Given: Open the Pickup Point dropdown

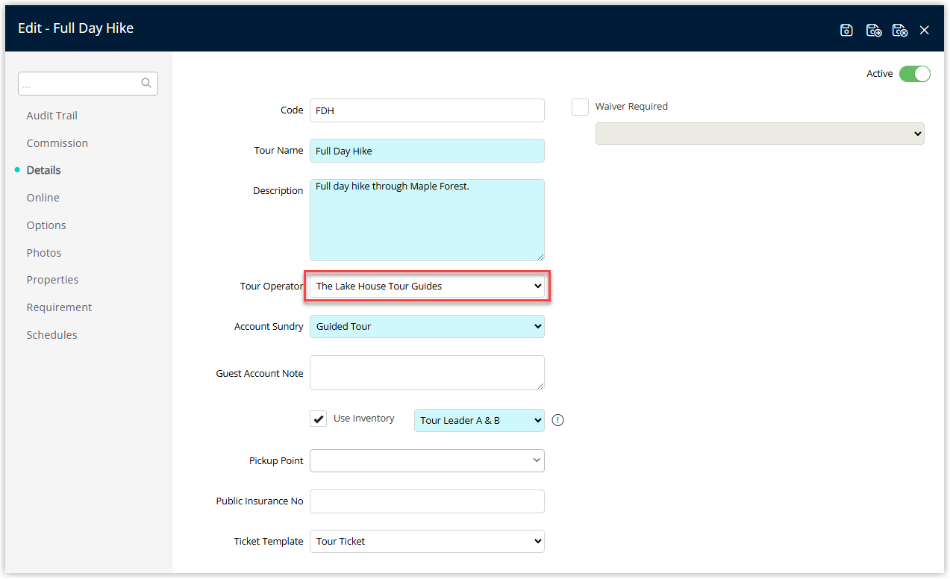Looking at the screenshot, I should click(x=427, y=460).
